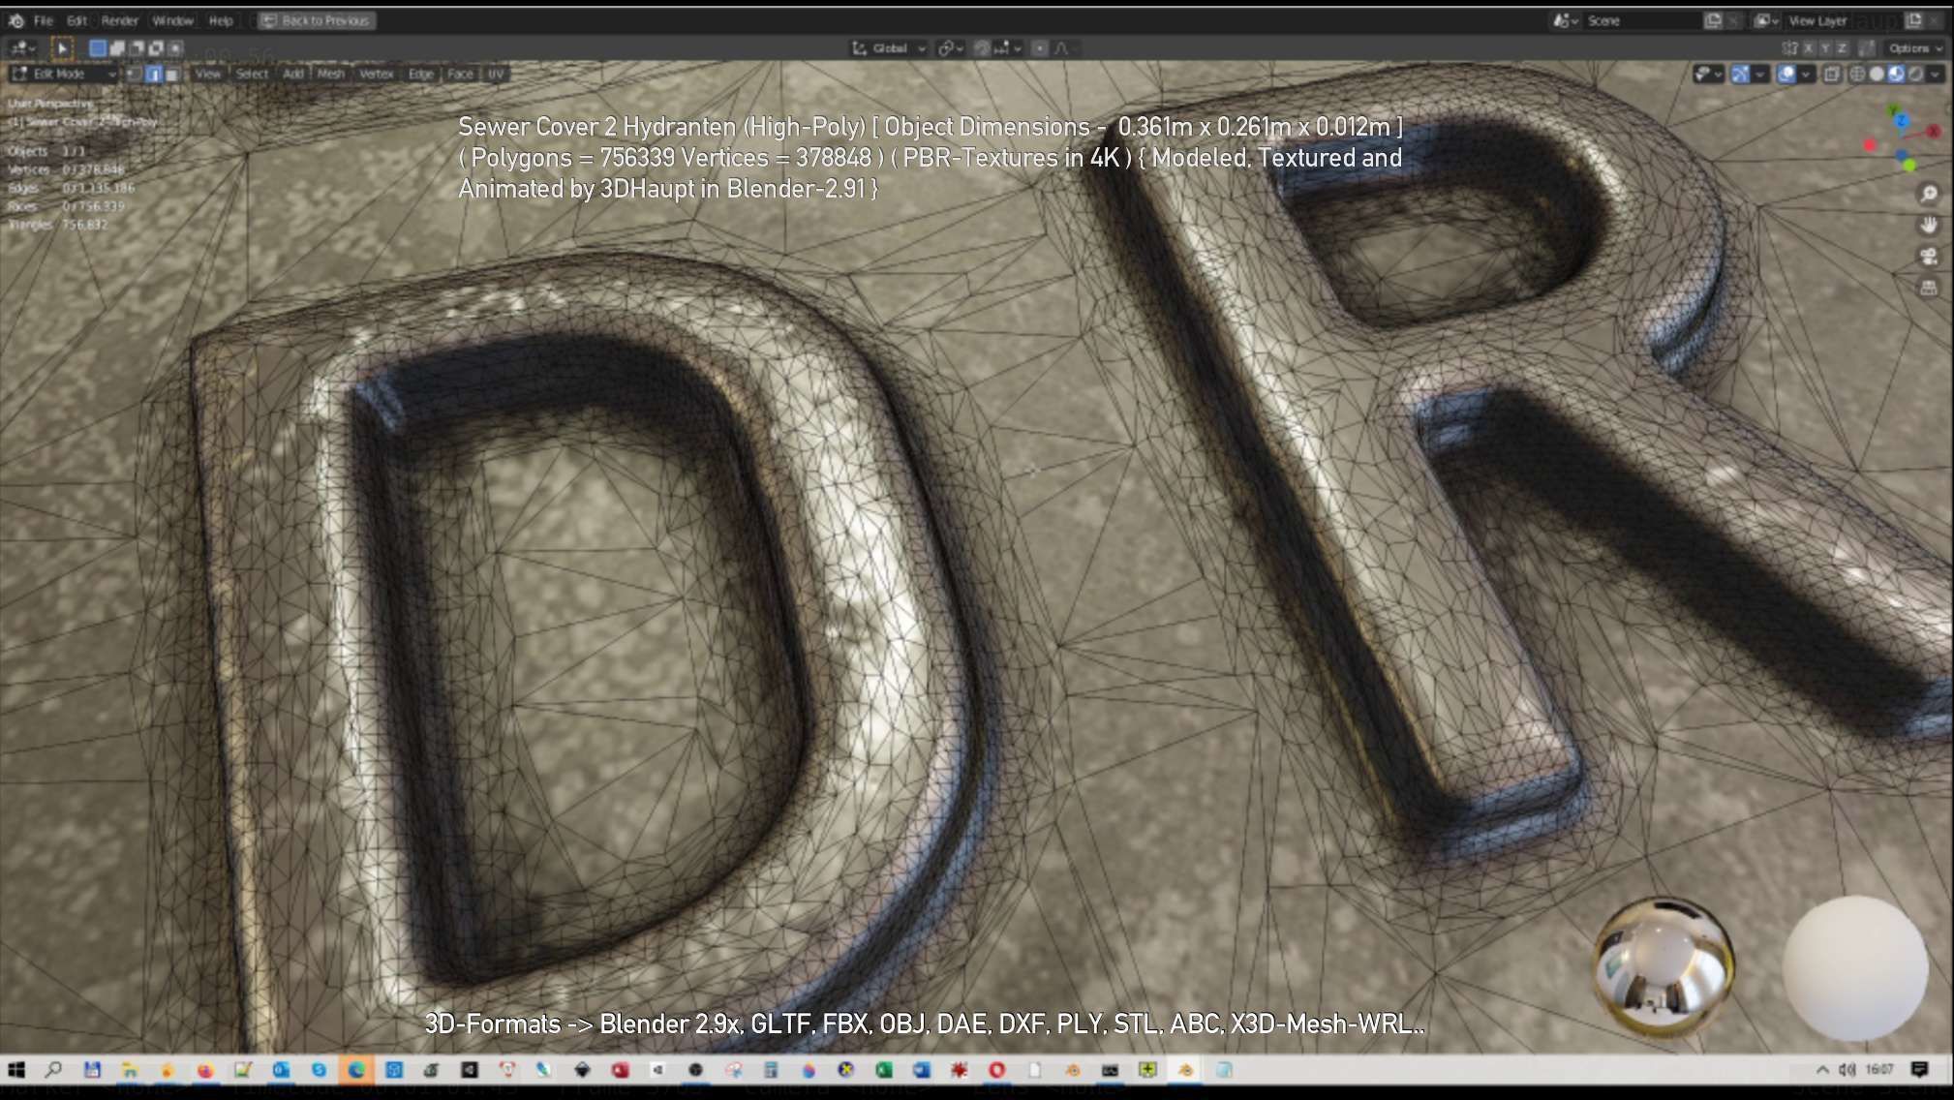Screen dimensions: 1954x1100
Task: Open the editor type selector dropdown
Action: tap(21, 47)
